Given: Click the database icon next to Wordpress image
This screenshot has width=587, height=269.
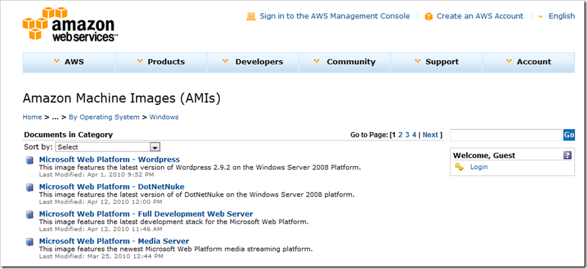Looking at the screenshot, I should [x=30, y=160].
